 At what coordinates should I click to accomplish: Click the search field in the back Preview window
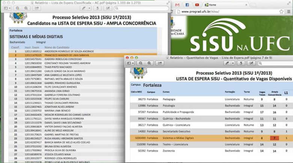tap(142, 8)
